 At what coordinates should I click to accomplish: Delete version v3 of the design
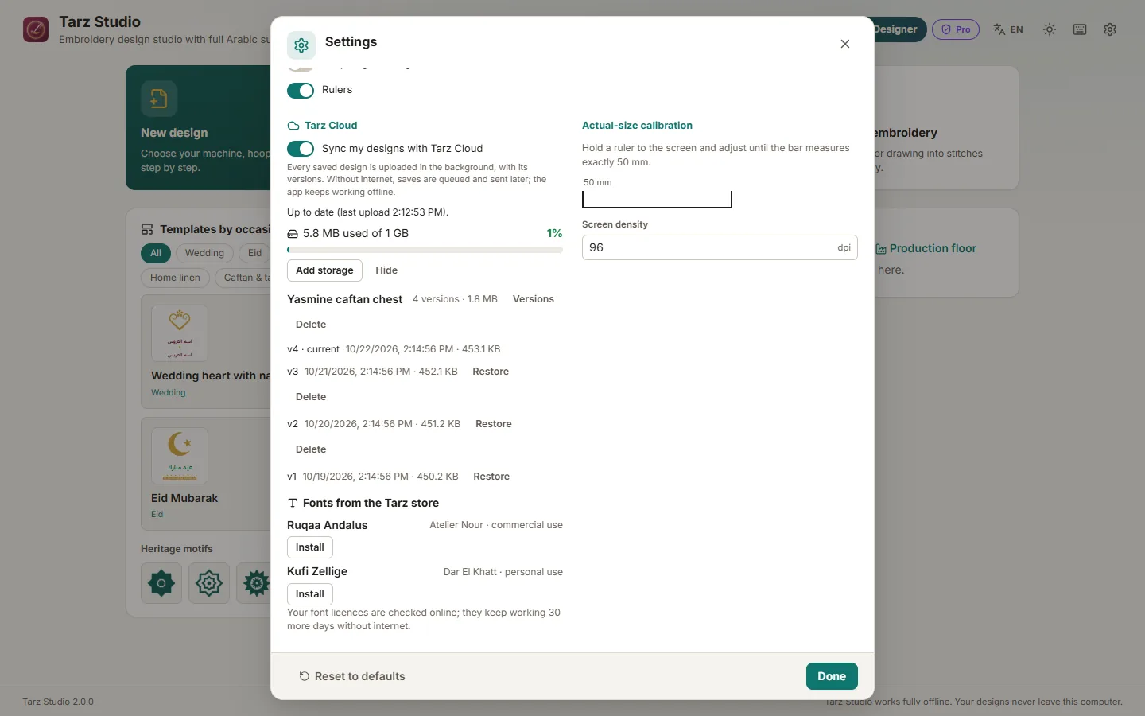311,397
